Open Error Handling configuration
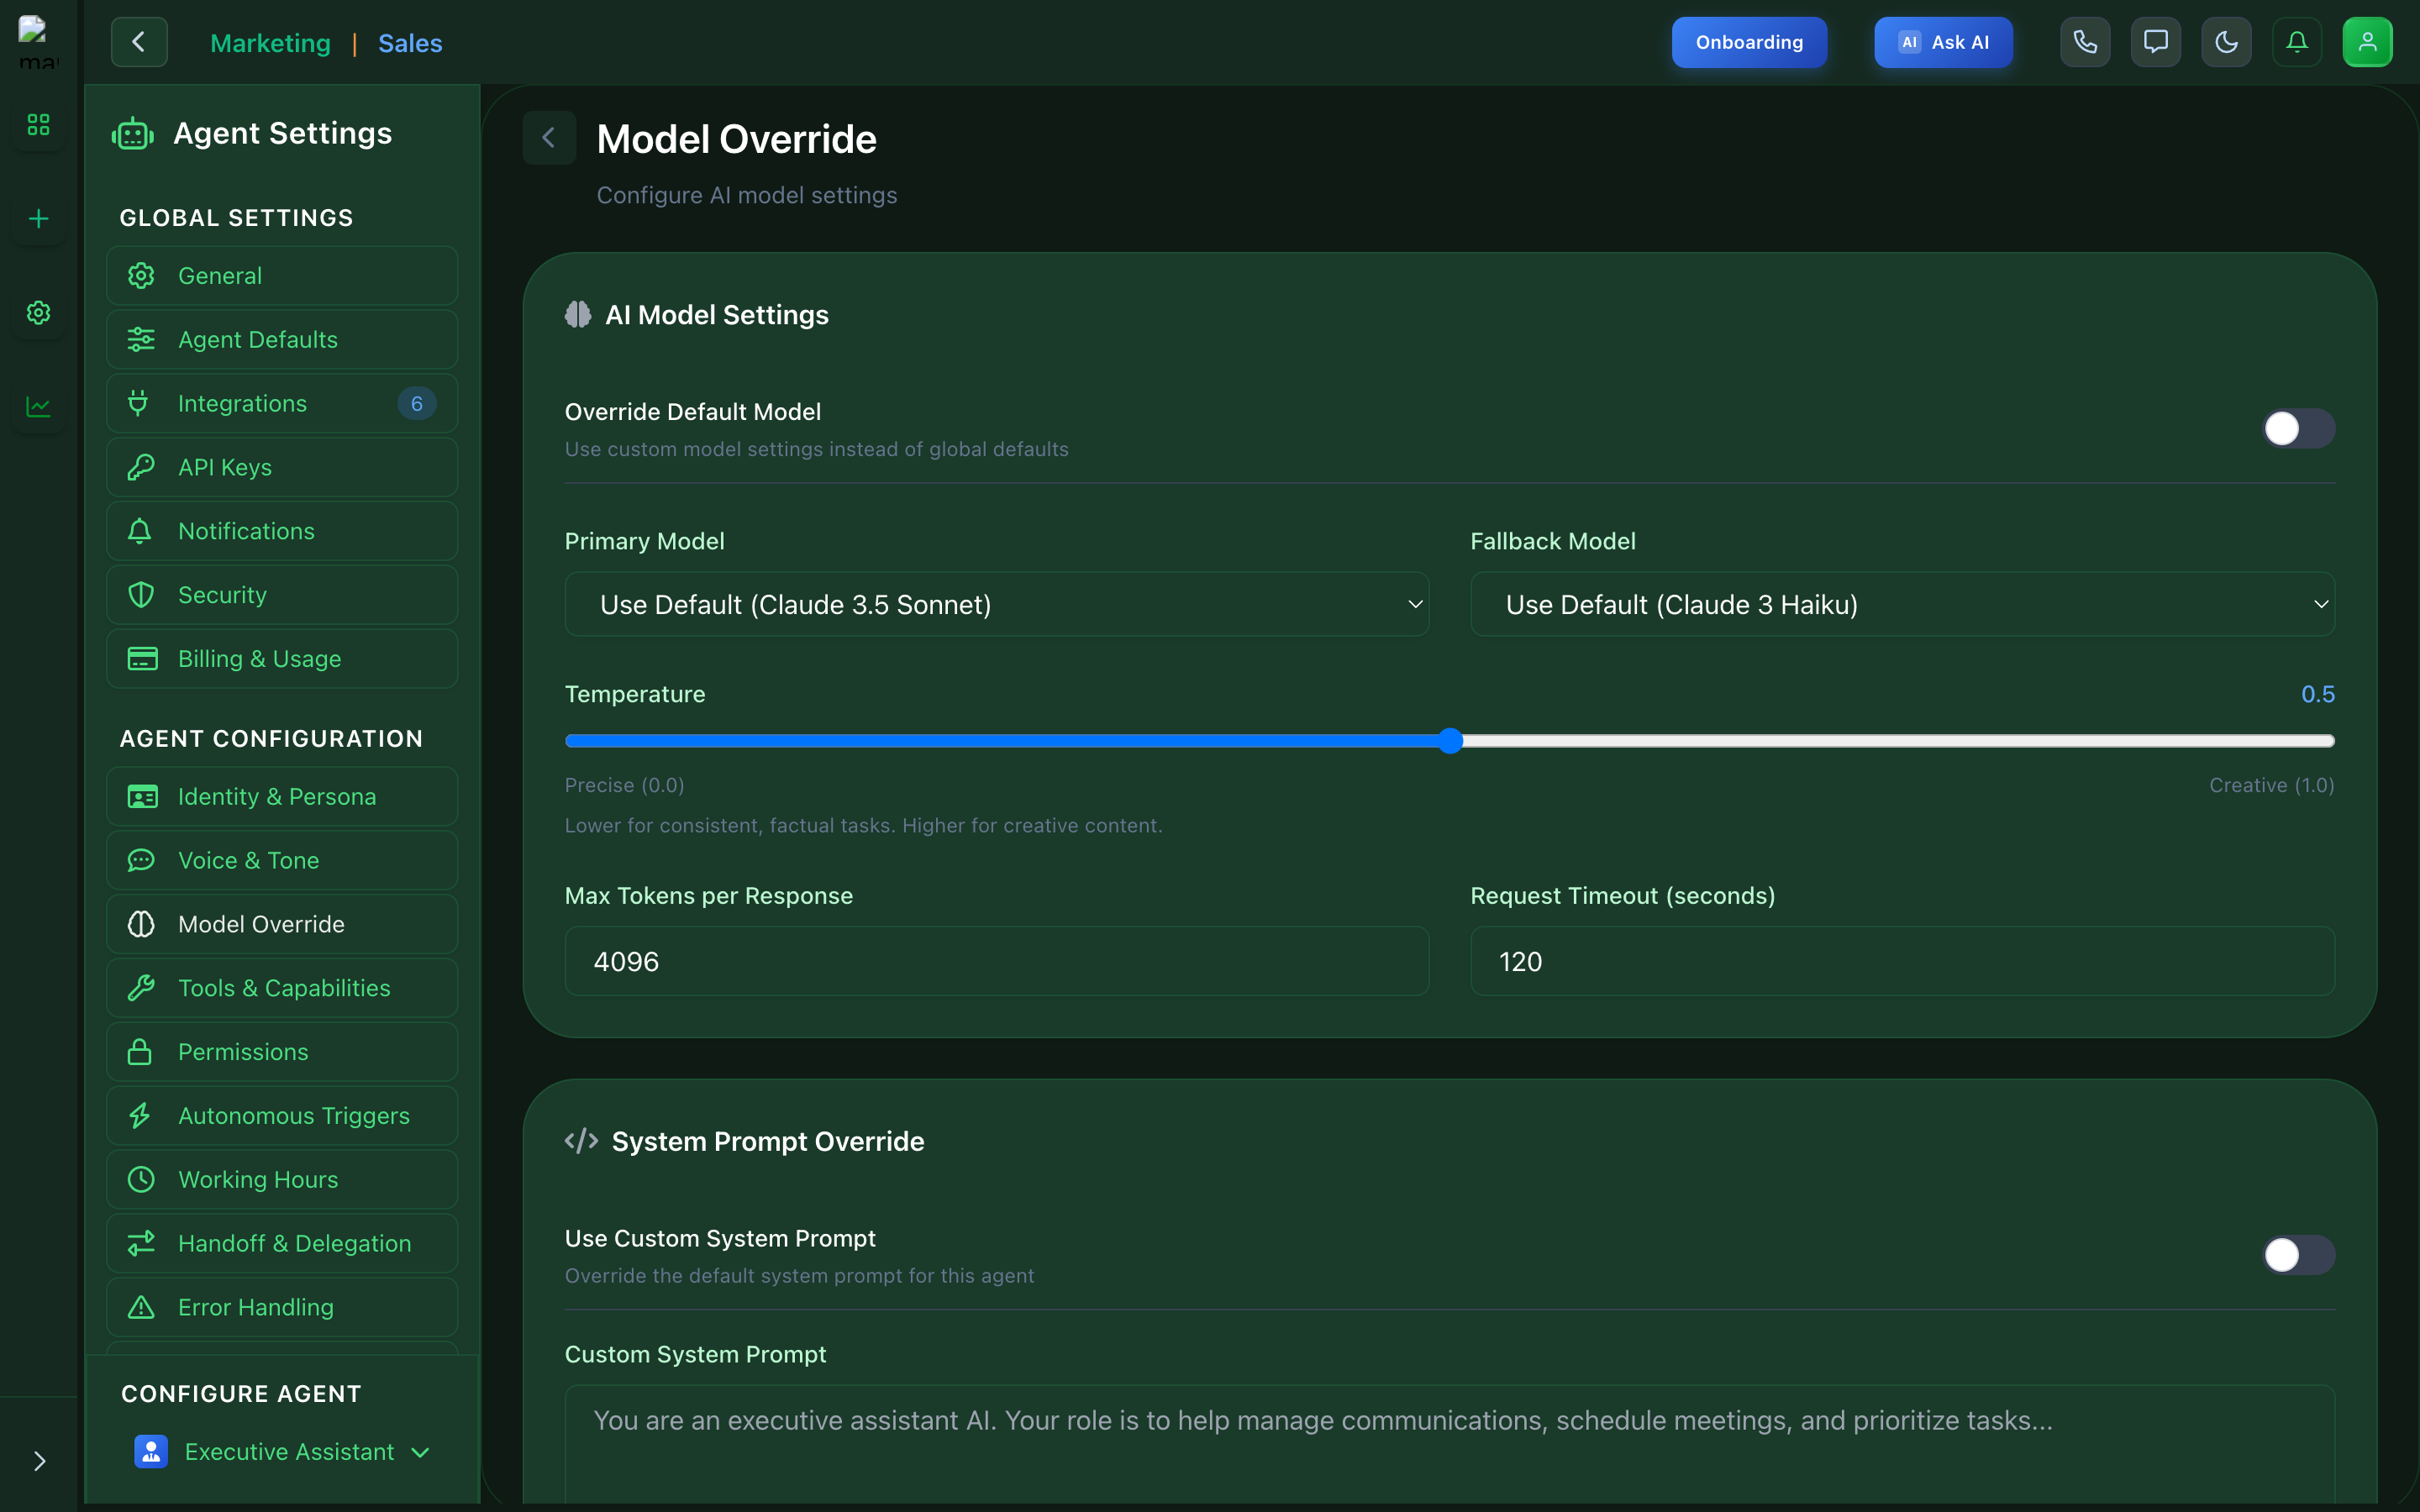Viewport: 2420px width, 1512px height. [282, 1307]
